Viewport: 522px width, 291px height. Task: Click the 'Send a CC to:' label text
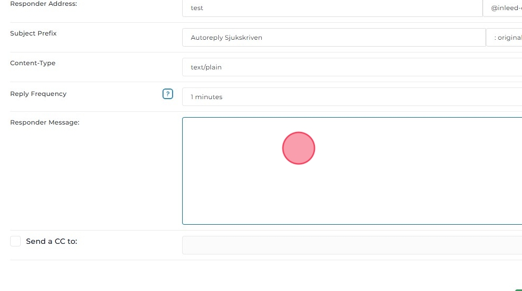[x=52, y=241]
